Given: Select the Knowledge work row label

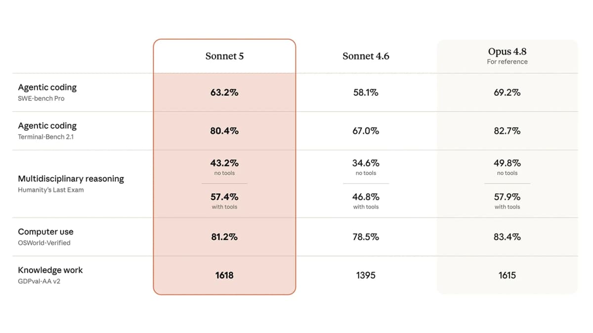Looking at the screenshot, I should pos(50,270).
